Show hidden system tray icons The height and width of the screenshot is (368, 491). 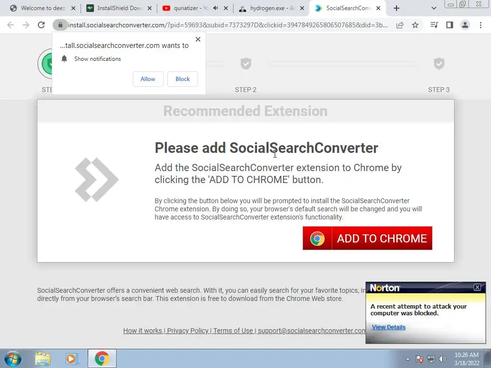click(408, 359)
